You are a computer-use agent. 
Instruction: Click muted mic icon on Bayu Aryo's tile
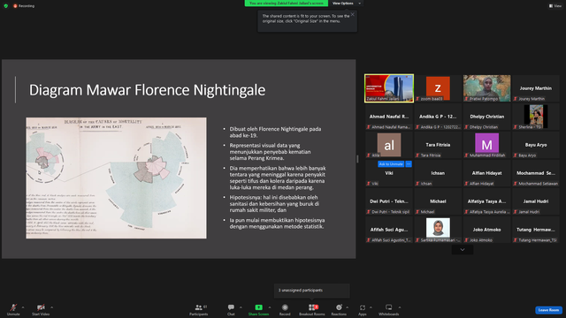pyautogui.click(x=516, y=155)
